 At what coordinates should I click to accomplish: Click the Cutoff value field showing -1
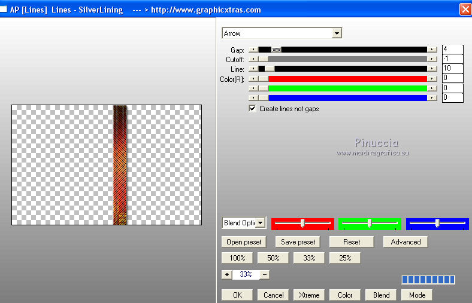click(452, 59)
